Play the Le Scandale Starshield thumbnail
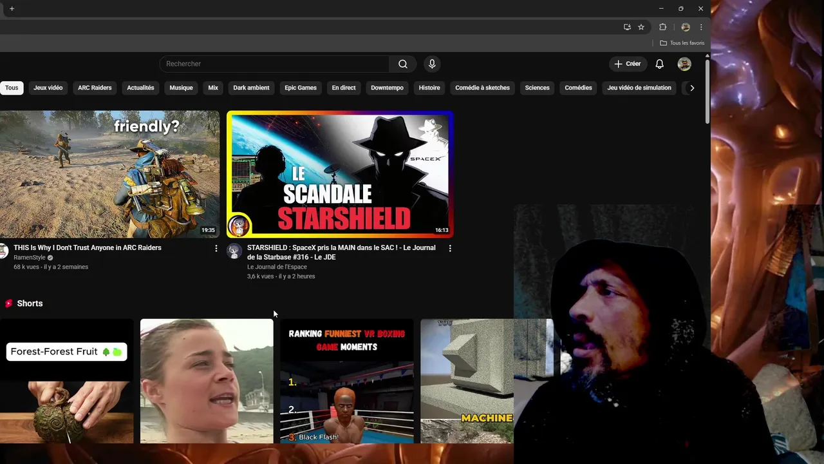824x464 pixels. tap(340, 174)
